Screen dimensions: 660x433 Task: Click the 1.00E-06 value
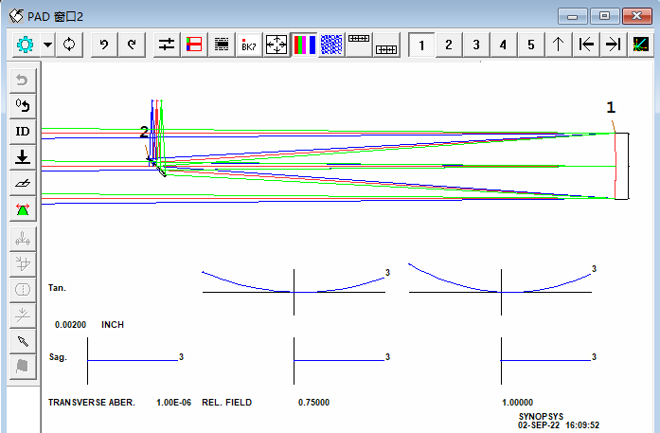pyautogui.click(x=173, y=403)
